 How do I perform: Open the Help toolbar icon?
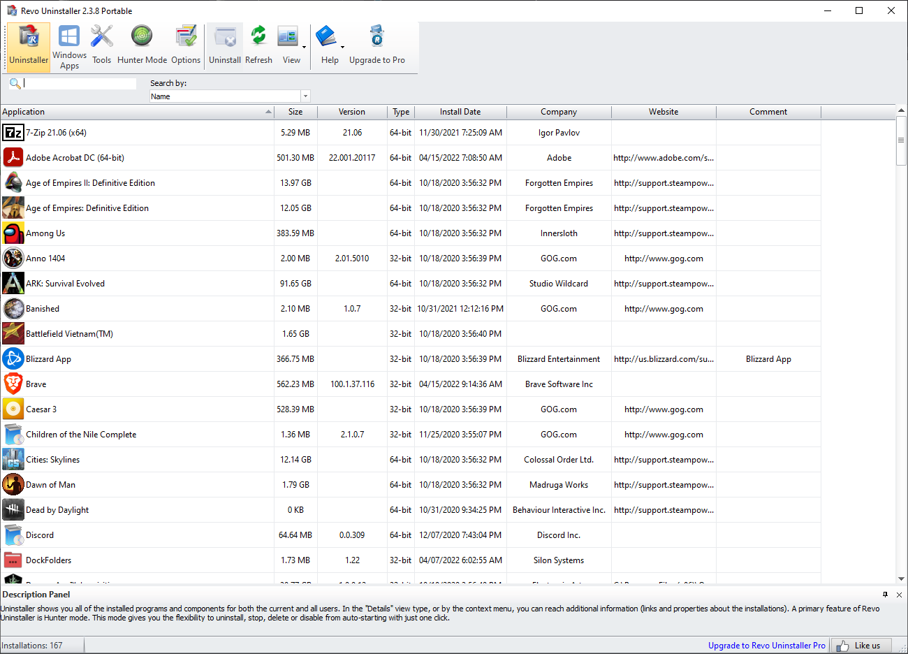click(x=326, y=46)
